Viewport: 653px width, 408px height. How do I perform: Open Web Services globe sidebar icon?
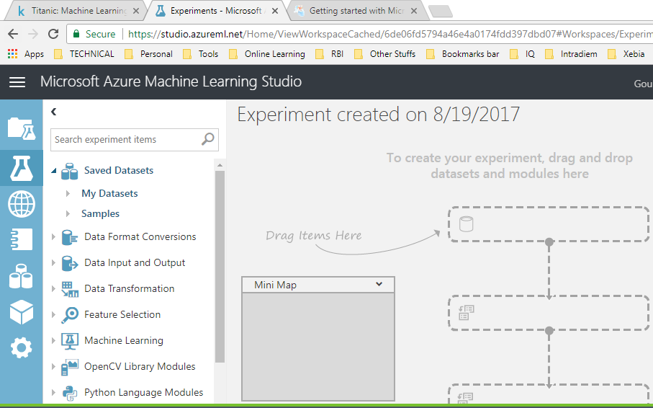21,204
